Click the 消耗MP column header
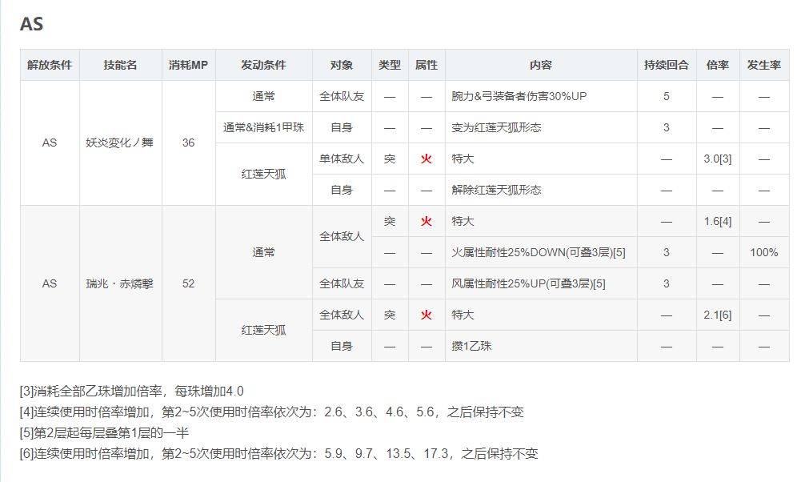Image resolution: width=801 pixels, height=482 pixels. [189, 65]
